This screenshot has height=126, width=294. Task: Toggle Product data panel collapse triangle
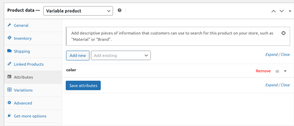(x=290, y=11)
